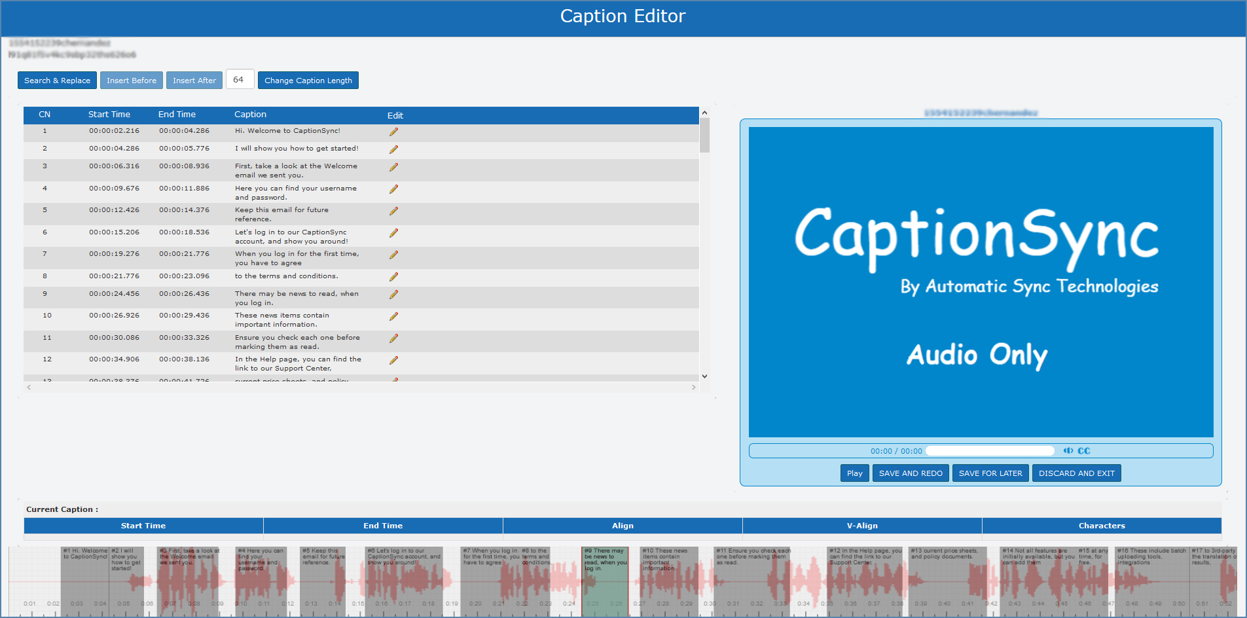Click DISCARD AND EXIT
1247x618 pixels.
point(1076,473)
